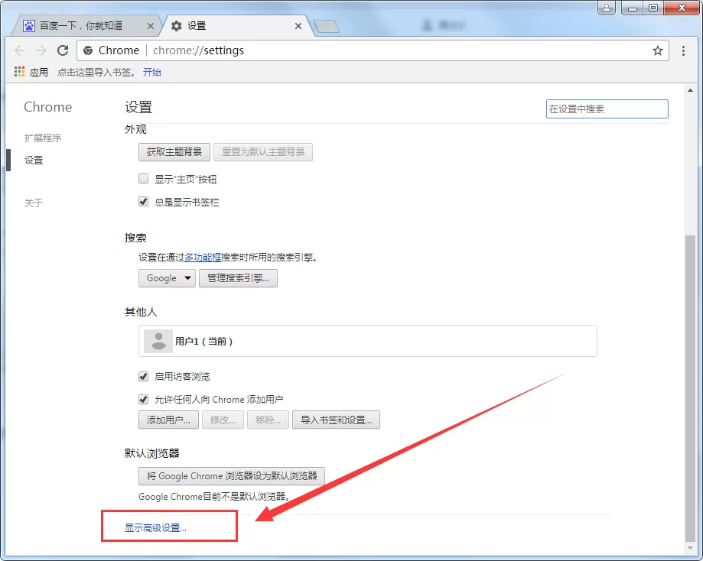
Task: Click the forward navigation arrow
Action: [41, 50]
